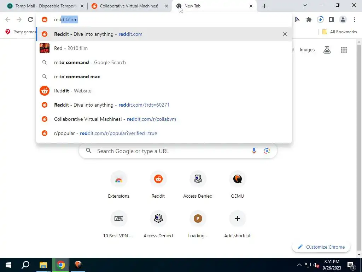
Task: Open the All Bookmarks folder
Action: coord(339,32)
